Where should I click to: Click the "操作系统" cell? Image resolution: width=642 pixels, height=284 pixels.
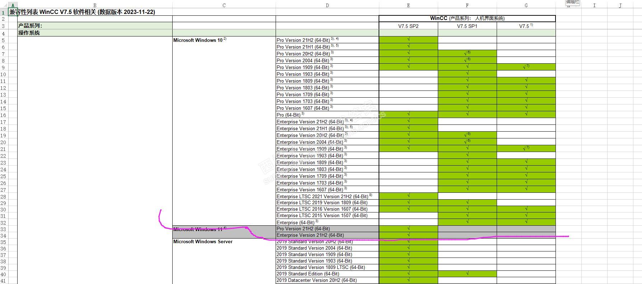[95, 33]
